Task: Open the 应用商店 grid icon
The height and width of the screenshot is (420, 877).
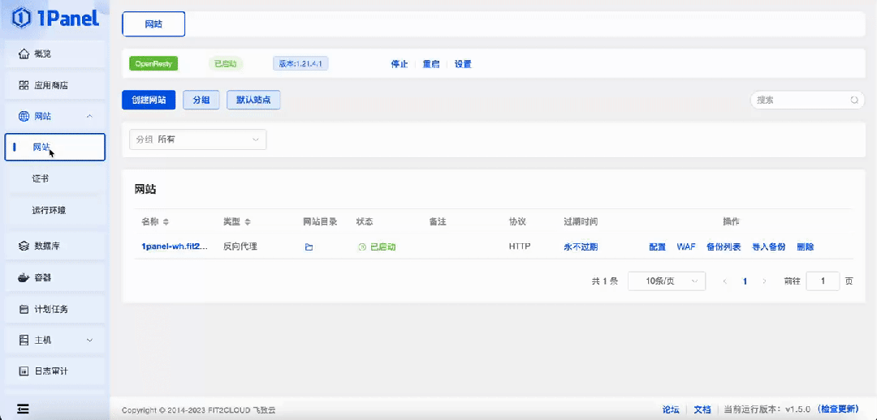Action: click(24, 85)
